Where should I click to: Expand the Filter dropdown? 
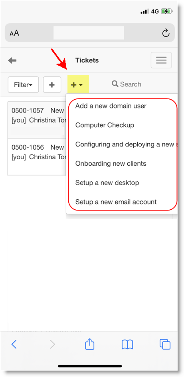[23, 84]
